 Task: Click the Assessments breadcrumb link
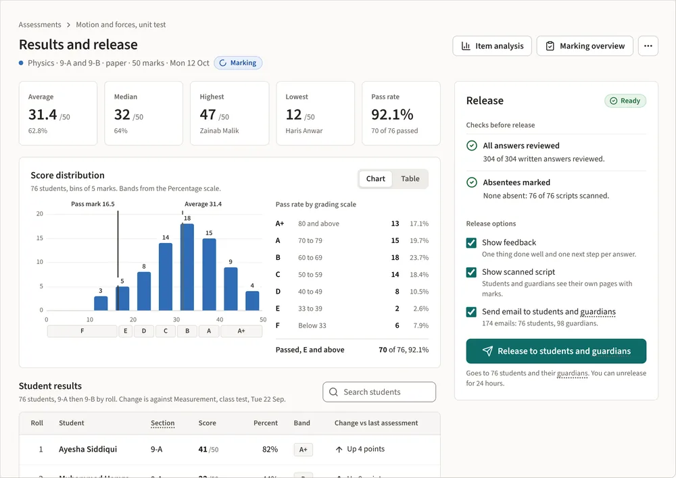40,24
